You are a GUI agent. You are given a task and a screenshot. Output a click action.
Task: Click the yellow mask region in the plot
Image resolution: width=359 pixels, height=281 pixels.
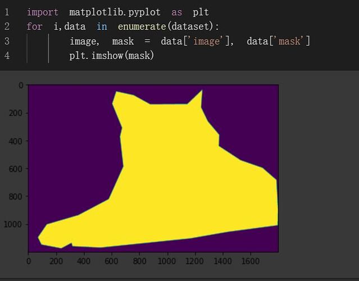click(185, 180)
